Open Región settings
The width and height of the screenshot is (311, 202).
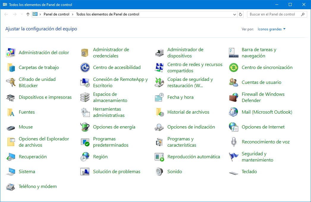pyautogui.click(x=101, y=156)
